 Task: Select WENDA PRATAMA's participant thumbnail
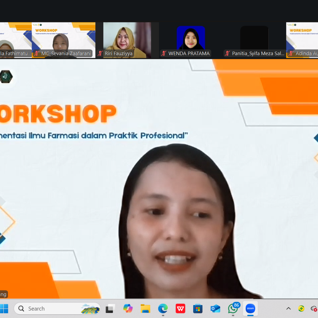(191, 37)
